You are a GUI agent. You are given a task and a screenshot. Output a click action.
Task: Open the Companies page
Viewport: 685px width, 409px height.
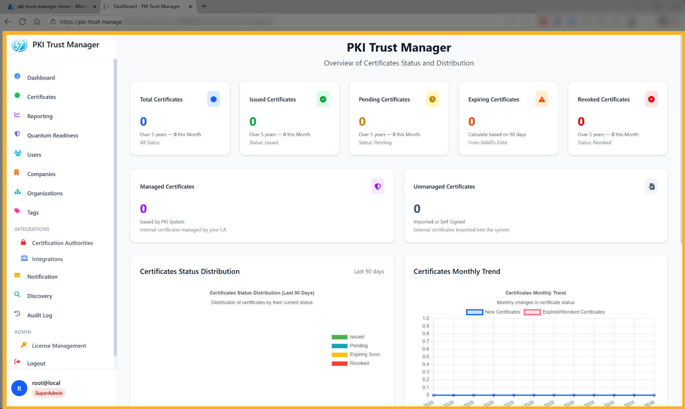pyautogui.click(x=41, y=174)
